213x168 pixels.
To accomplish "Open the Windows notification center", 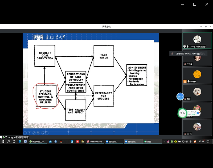I will (x=208, y=142).
